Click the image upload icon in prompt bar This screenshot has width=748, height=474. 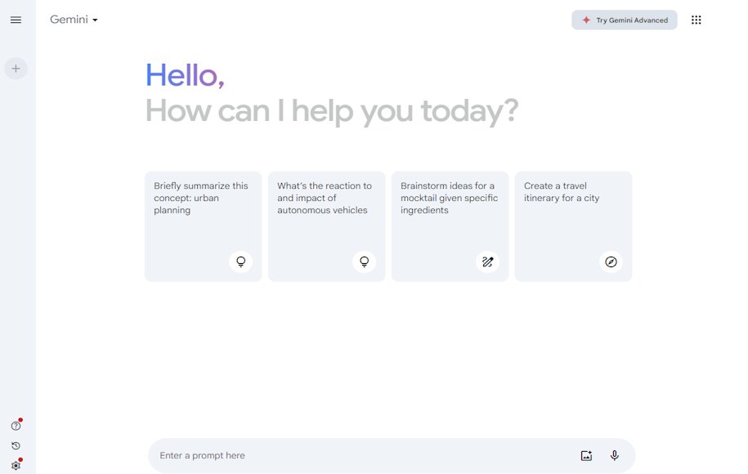coord(586,455)
